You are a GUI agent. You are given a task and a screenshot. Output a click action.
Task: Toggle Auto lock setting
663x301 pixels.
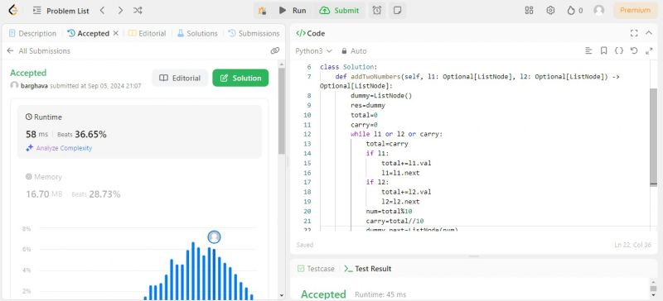pos(354,50)
